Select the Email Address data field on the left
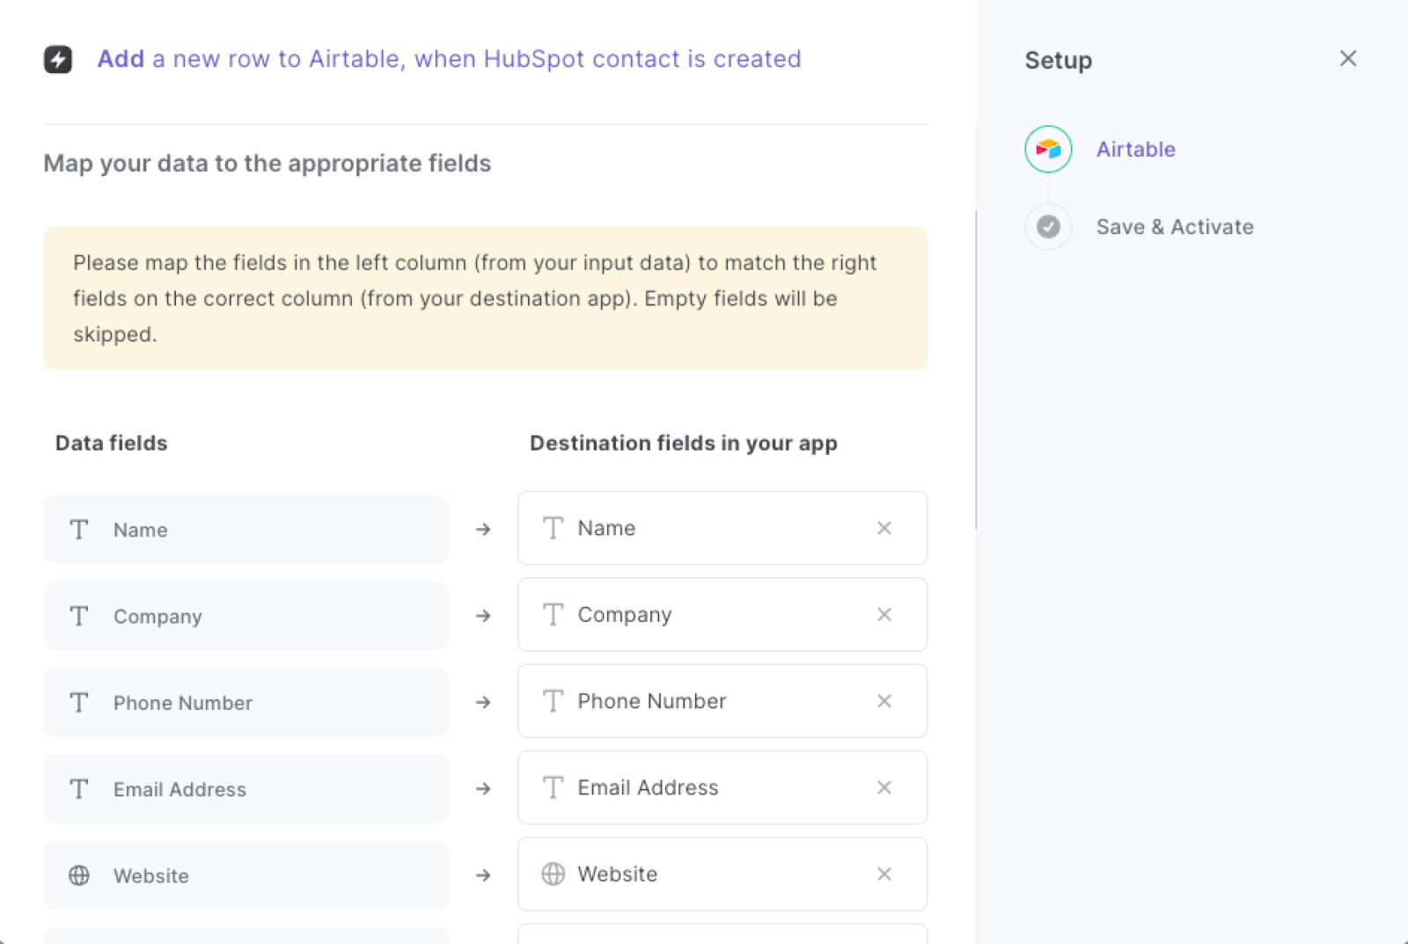Image resolution: width=1408 pixels, height=944 pixels. (246, 789)
